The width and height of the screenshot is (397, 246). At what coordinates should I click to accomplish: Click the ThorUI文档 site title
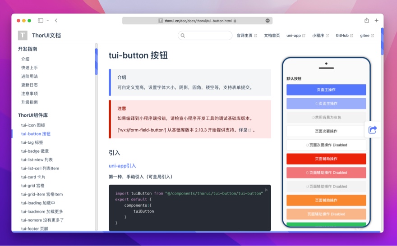pyautogui.click(x=46, y=36)
